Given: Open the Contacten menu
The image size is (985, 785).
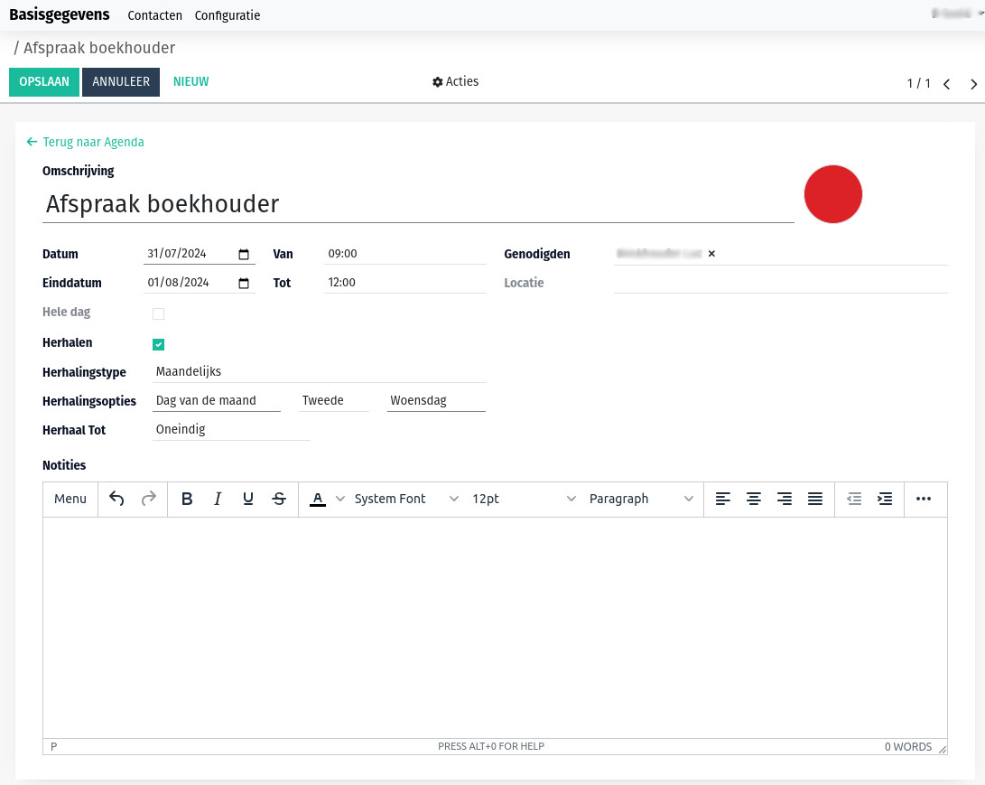Looking at the screenshot, I should [x=154, y=15].
